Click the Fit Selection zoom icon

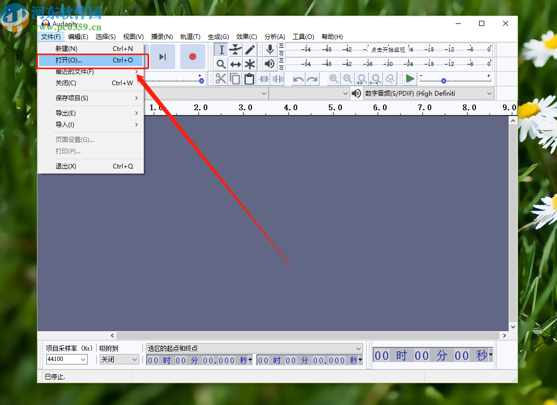click(x=362, y=79)
